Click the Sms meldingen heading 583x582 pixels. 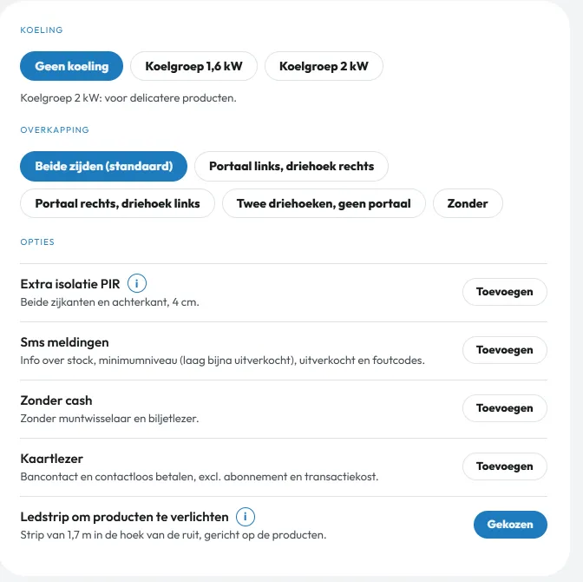click(65, 342)
